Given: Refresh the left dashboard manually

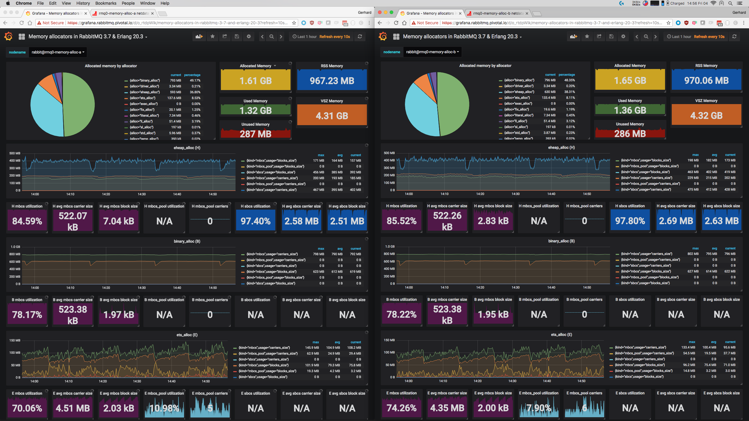Looking at the screenshot, I should pos(360,37).
